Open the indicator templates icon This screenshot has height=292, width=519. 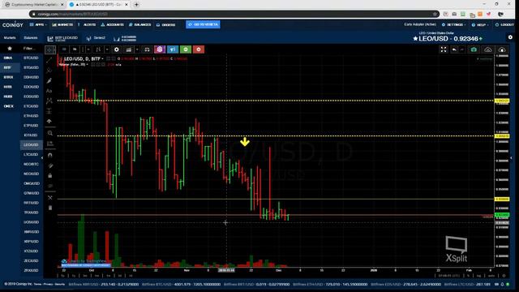pyautogui.click(x=129, y=49)
